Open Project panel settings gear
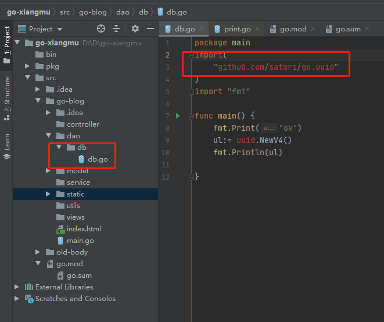 (135, 28)
